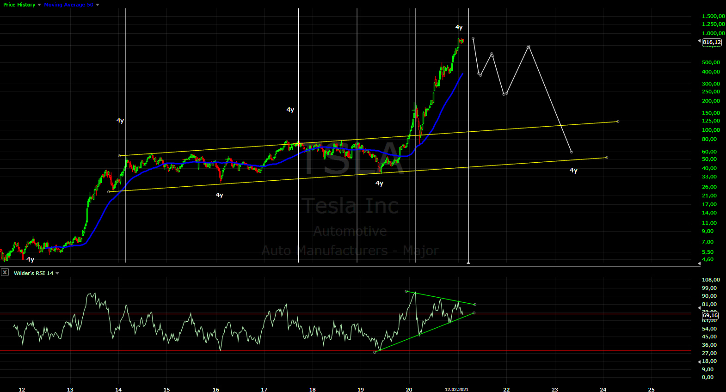Screen dimensions: 726x392
Task: Click the 50,00 price axis label
Action: click(x=709, y=159)
